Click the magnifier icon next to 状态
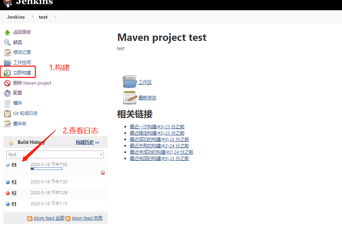This screenshot has width=342, height=238. point(7,42)
